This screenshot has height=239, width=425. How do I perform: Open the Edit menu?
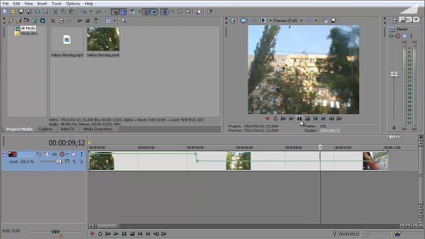16,4
